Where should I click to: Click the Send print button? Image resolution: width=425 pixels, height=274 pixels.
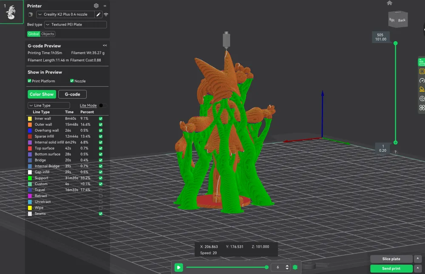[x=391, y=268]
